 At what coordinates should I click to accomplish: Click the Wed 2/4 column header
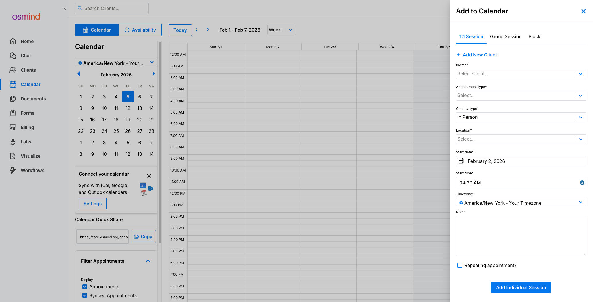pos(387,47)
